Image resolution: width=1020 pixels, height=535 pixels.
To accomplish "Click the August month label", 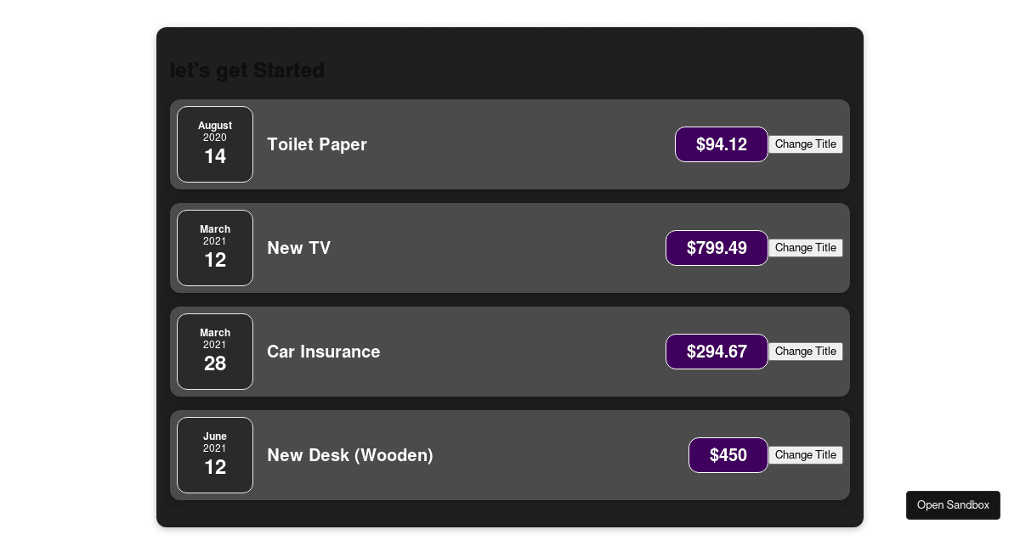I will click(215, 126).
